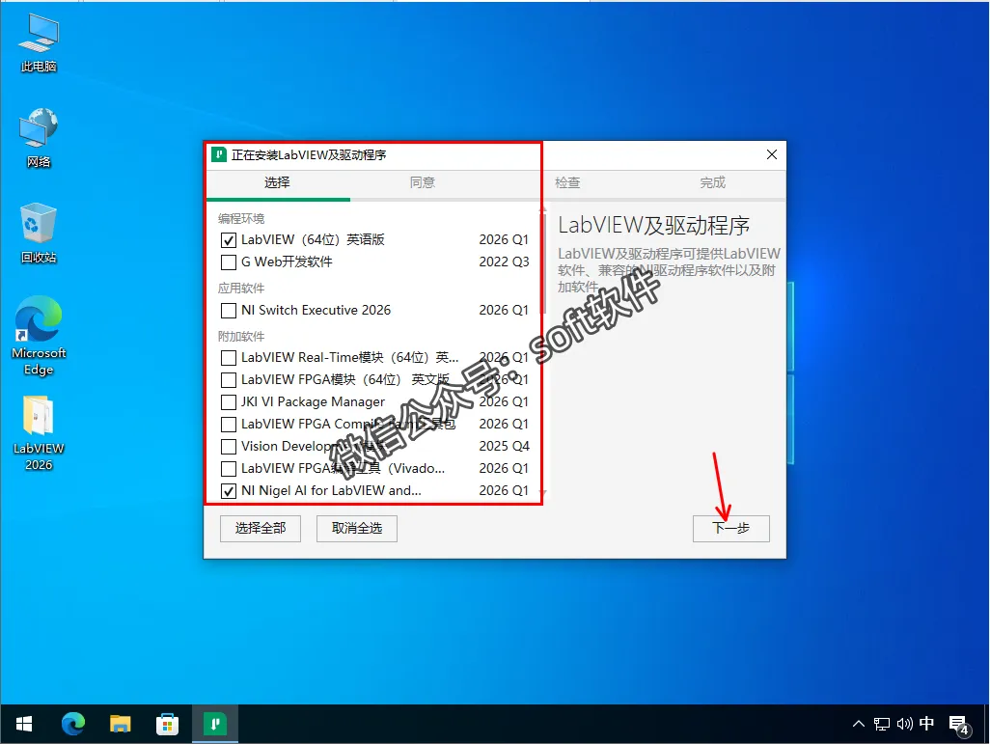Select the 完成 tab
990x744 pixels.
pyautogui.click(x=713, y=183)
